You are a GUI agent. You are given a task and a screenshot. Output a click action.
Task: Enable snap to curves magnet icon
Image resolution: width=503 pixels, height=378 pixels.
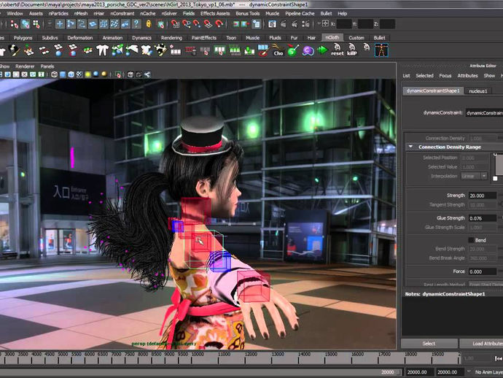(x=186, y=24)
